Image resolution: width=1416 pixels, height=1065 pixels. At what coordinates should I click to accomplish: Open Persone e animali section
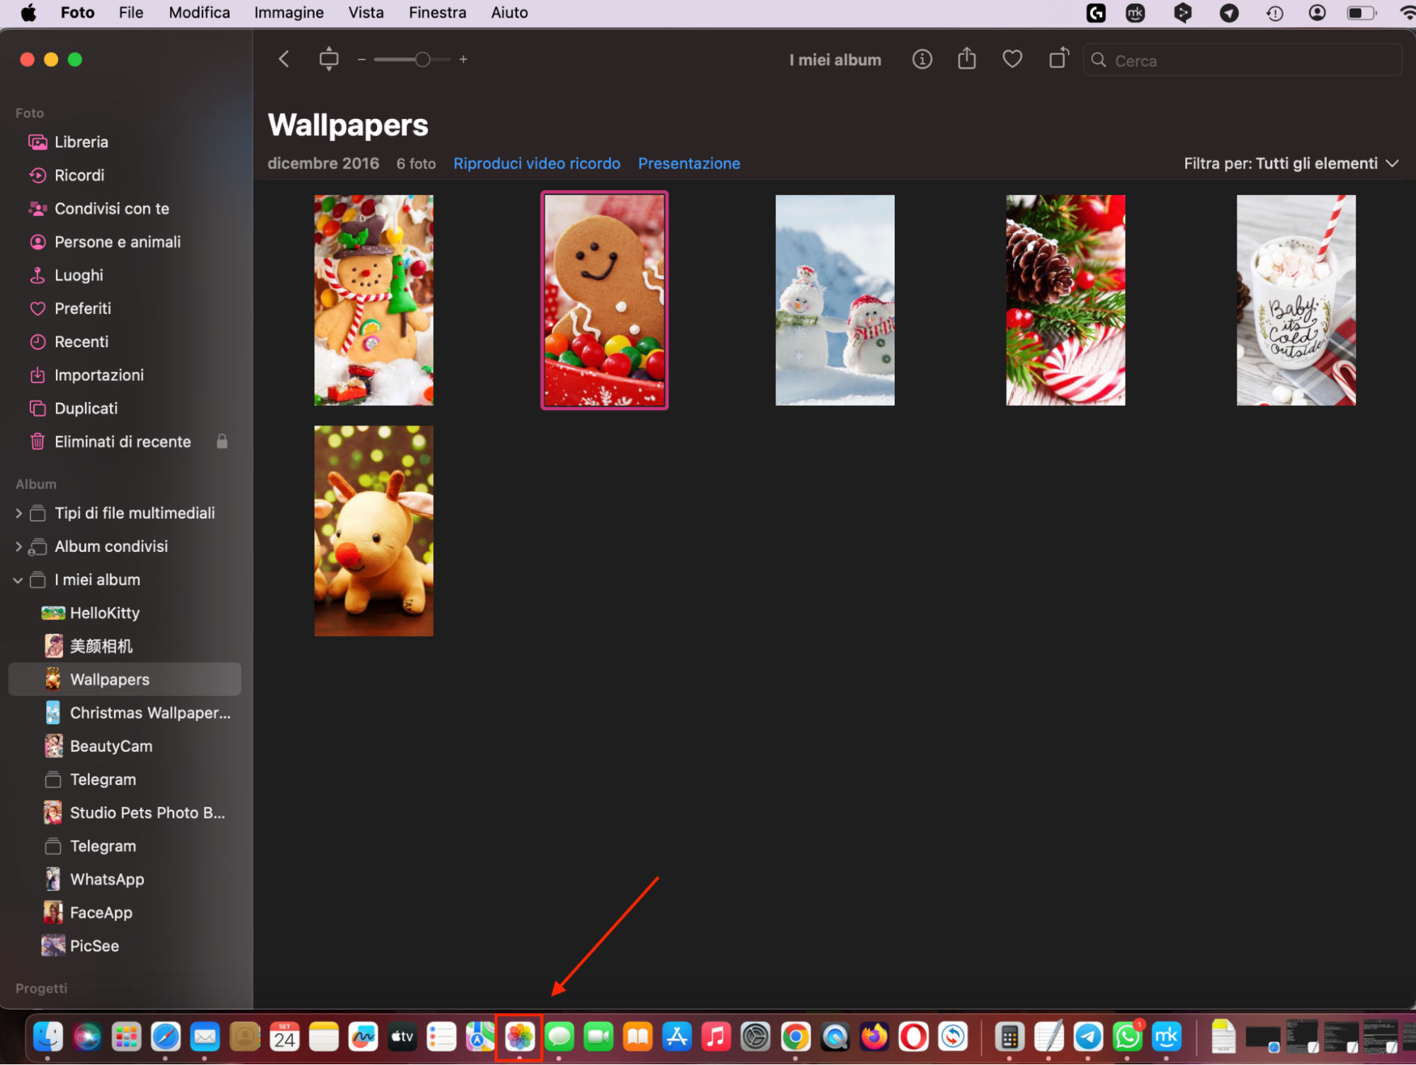coord(118,242)
